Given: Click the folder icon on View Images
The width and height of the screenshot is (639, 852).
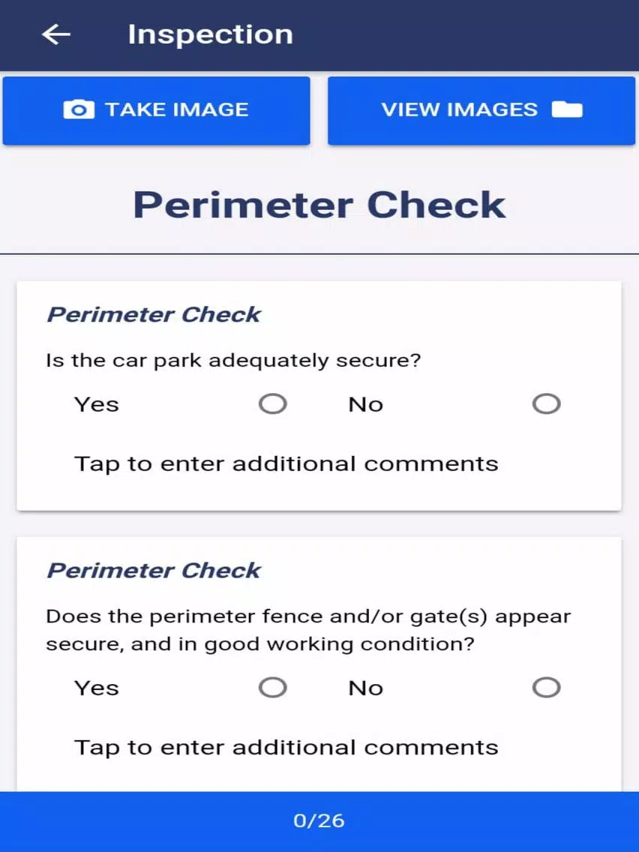Looking at the screenshot, I should click(567, 109).
